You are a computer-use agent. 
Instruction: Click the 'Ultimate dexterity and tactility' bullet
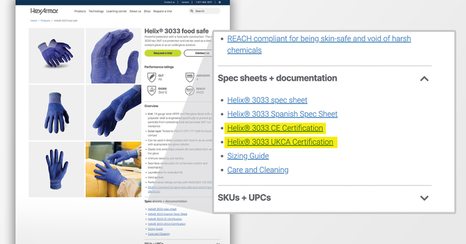point(165,158)
